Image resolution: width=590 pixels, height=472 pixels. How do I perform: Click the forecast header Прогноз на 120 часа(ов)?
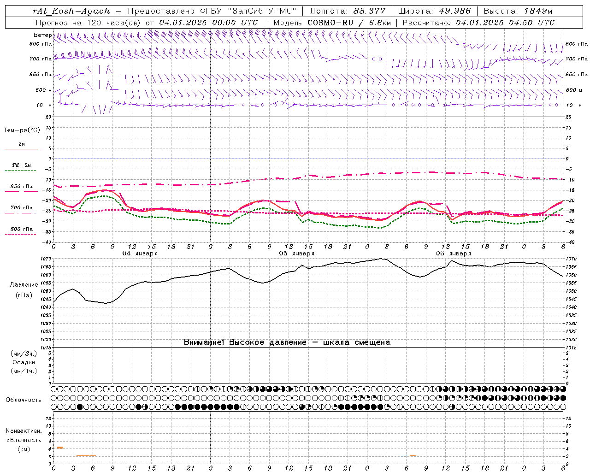(88, 23)
